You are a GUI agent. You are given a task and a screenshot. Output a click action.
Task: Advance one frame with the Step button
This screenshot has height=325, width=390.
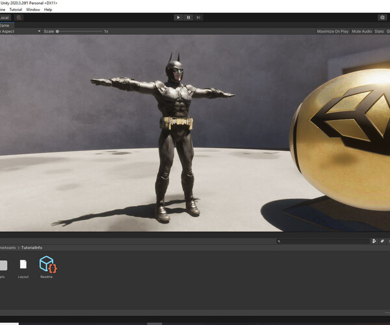198,18
